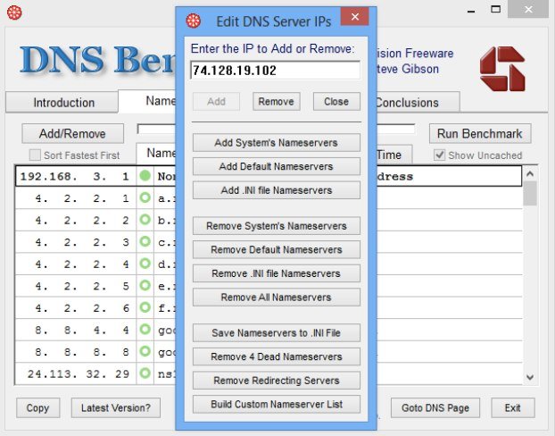Click status circle of 24.113.32.29 row
The height and width of the screenshot is (436, 555).
(x=145, y=373)
